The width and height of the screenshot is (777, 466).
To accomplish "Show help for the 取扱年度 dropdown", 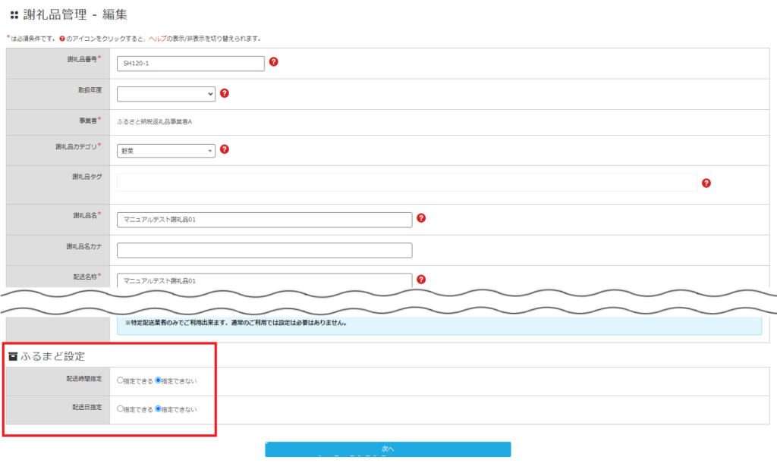I will pos(225,93).
